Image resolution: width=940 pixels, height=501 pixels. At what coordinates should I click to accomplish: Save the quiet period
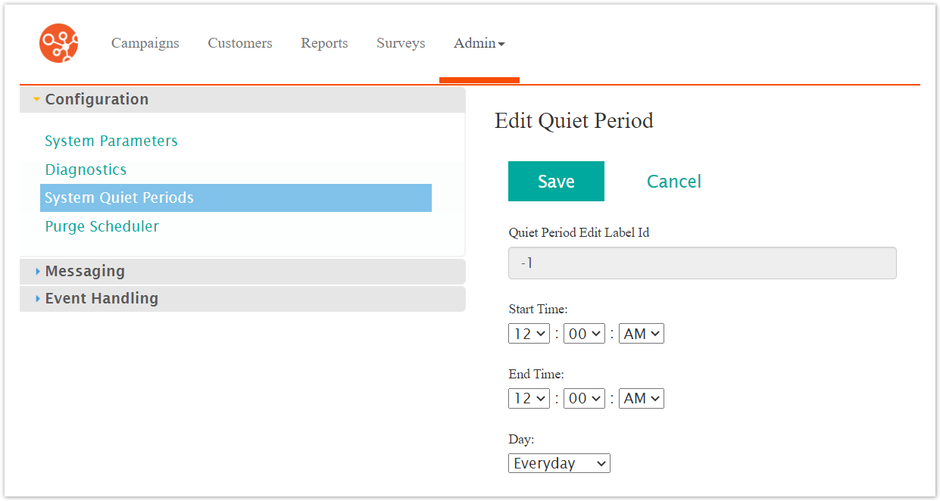556,182
